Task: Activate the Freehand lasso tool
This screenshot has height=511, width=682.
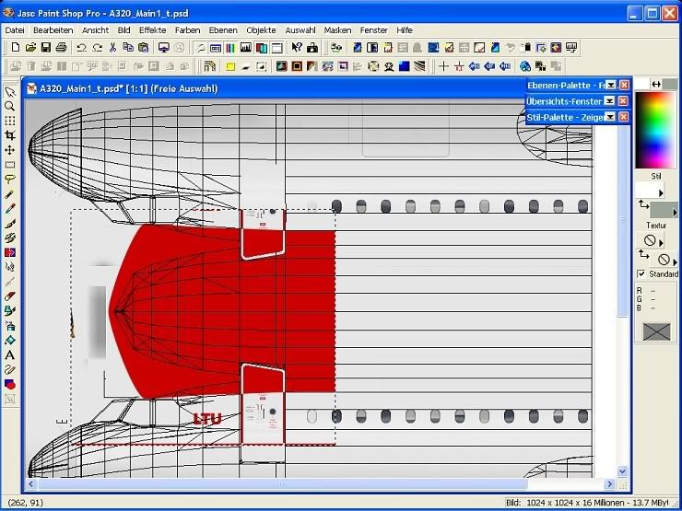Action: coord(10,180)
